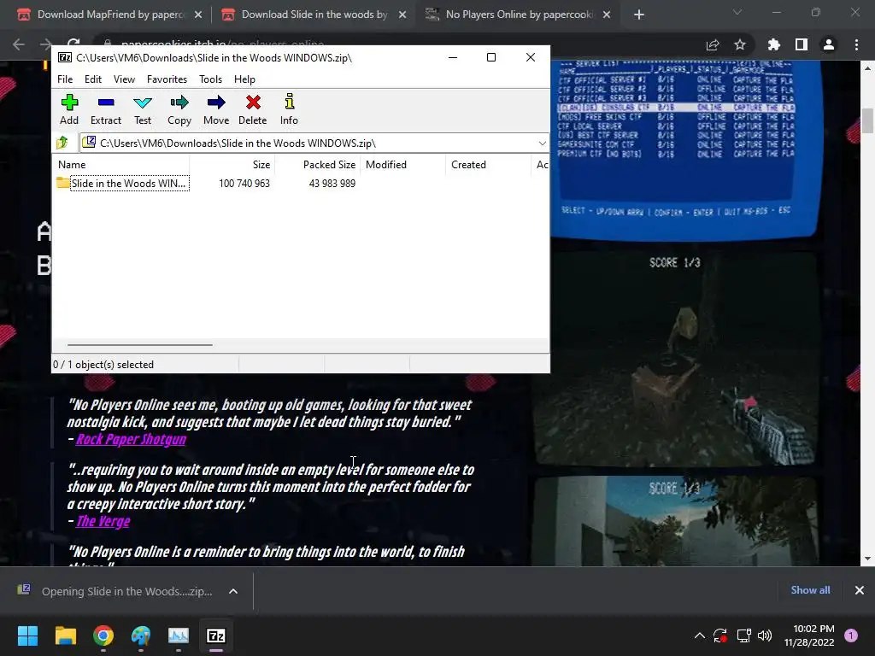
Task: Open the Chrome three-dot menu
Action: coord(856,44)
